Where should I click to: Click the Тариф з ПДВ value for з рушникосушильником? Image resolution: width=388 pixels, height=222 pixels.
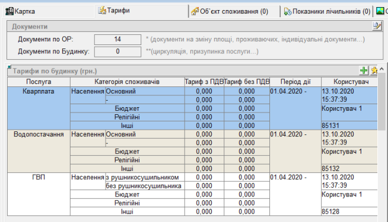204,177
